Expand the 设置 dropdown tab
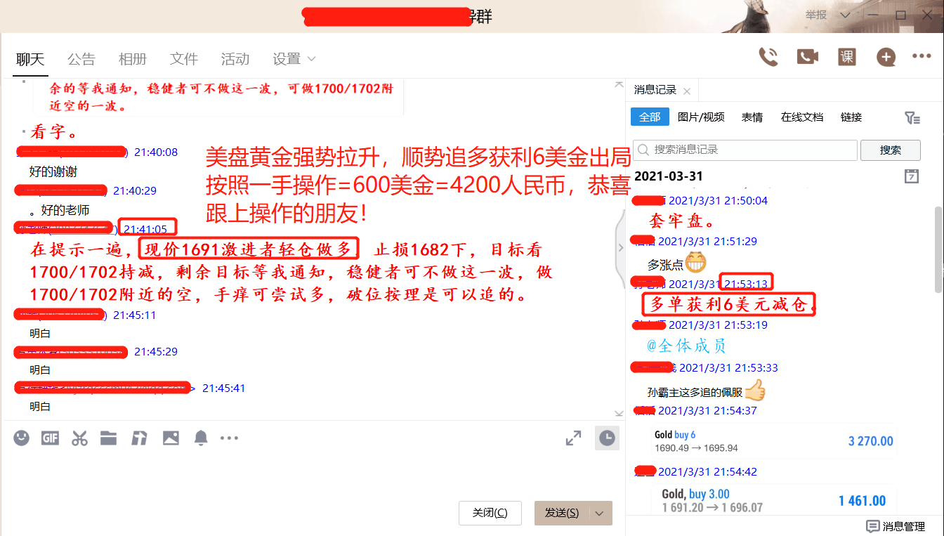The height and width of the screenshot is (536, 944). 294,59
